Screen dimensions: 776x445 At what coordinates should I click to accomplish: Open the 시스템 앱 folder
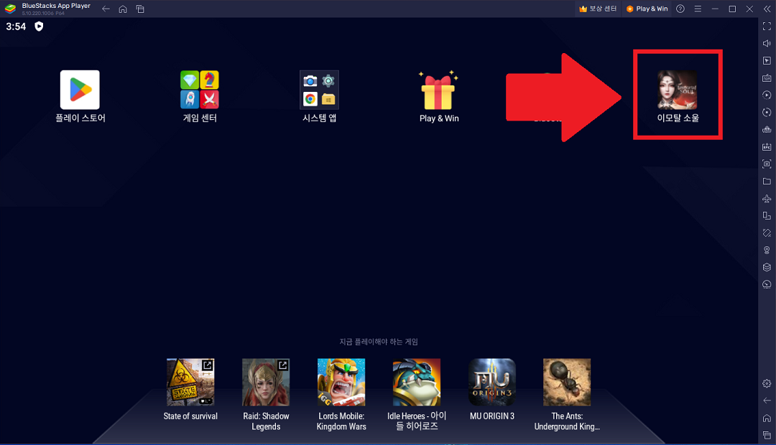click(x=319, y=90)
